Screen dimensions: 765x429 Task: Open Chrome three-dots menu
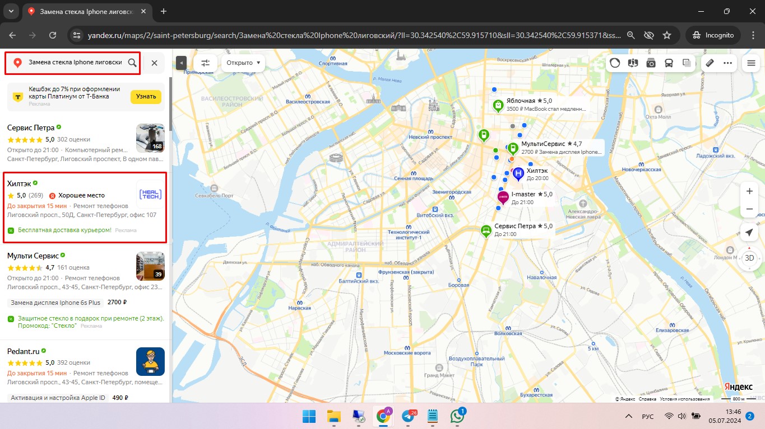click(752, 35)
